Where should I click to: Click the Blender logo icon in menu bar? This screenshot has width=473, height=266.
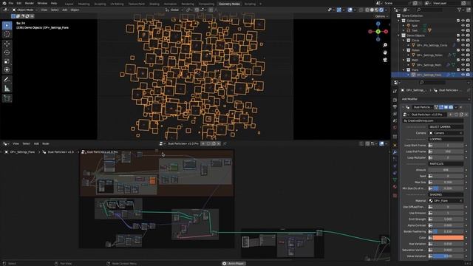(4, 3)
